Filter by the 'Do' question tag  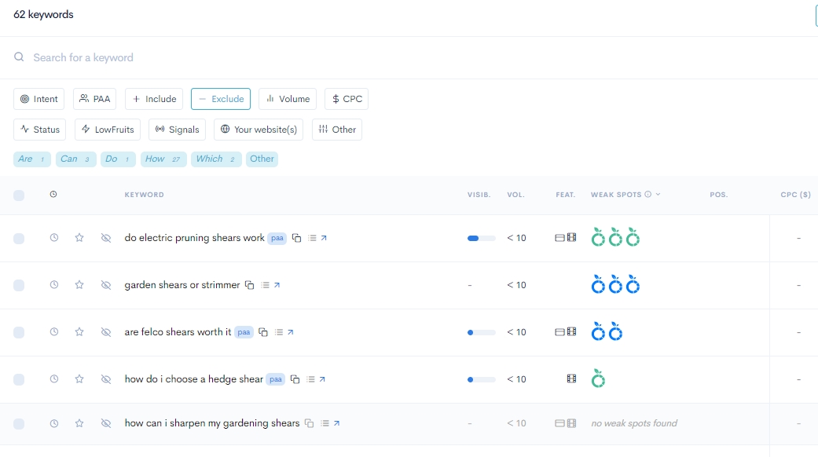119,159
